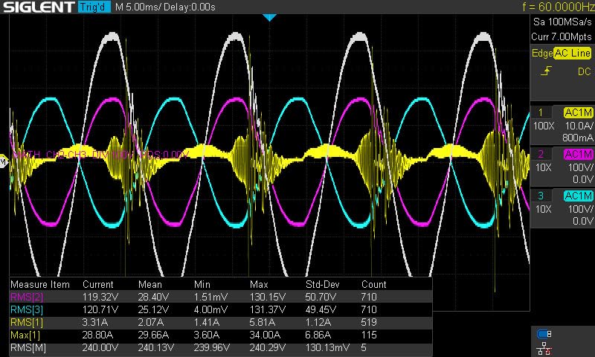
Task: Click the Curr 7.00Mpts memory depth readout
Action: [x=562, y=36]
